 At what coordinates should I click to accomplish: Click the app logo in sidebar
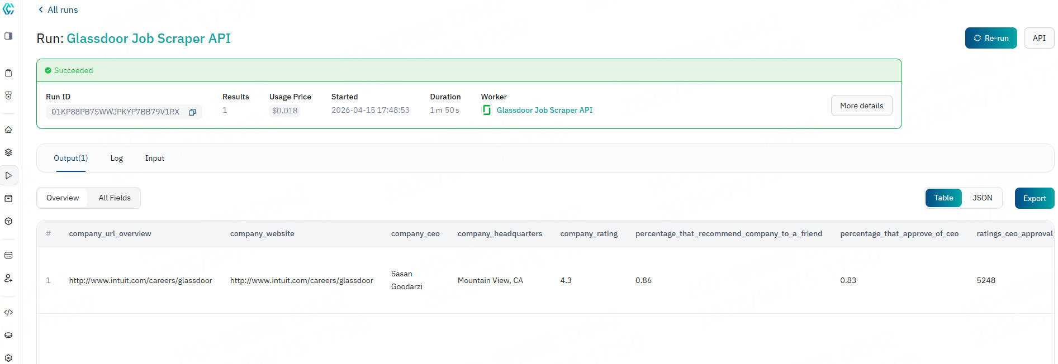[8, 9]
